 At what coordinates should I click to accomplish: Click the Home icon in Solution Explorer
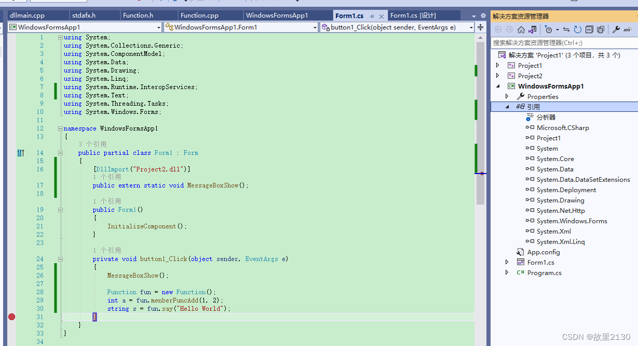click(521, 30)
